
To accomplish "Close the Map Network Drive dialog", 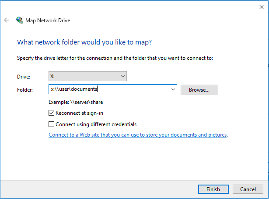I will pyautogui.click(x=262, y=7).
